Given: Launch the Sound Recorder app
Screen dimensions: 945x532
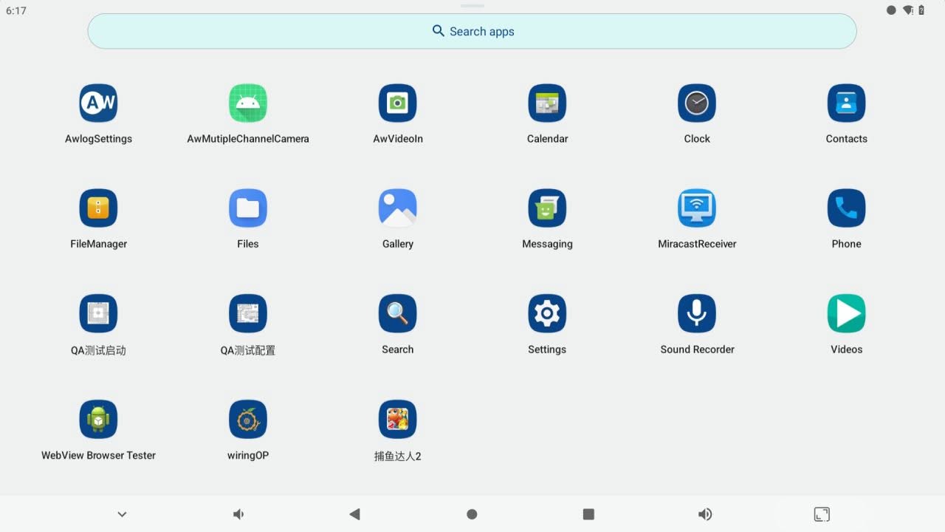Looking at the screenshot, I should pos(697,314).
